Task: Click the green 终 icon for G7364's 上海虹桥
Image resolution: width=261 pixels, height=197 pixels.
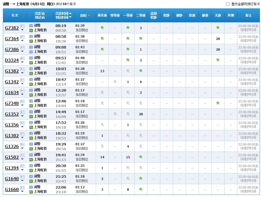Action: [x=30, y=41]
